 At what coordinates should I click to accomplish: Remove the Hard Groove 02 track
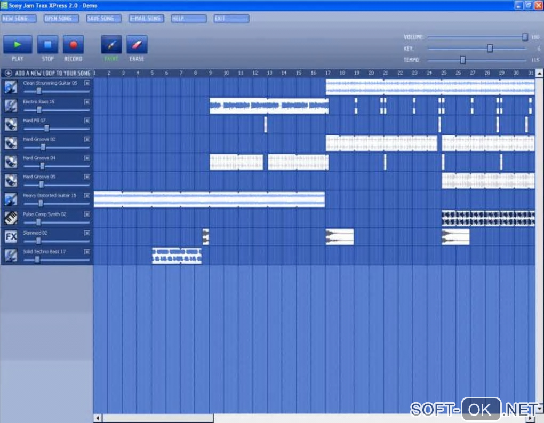pos(87,140)
